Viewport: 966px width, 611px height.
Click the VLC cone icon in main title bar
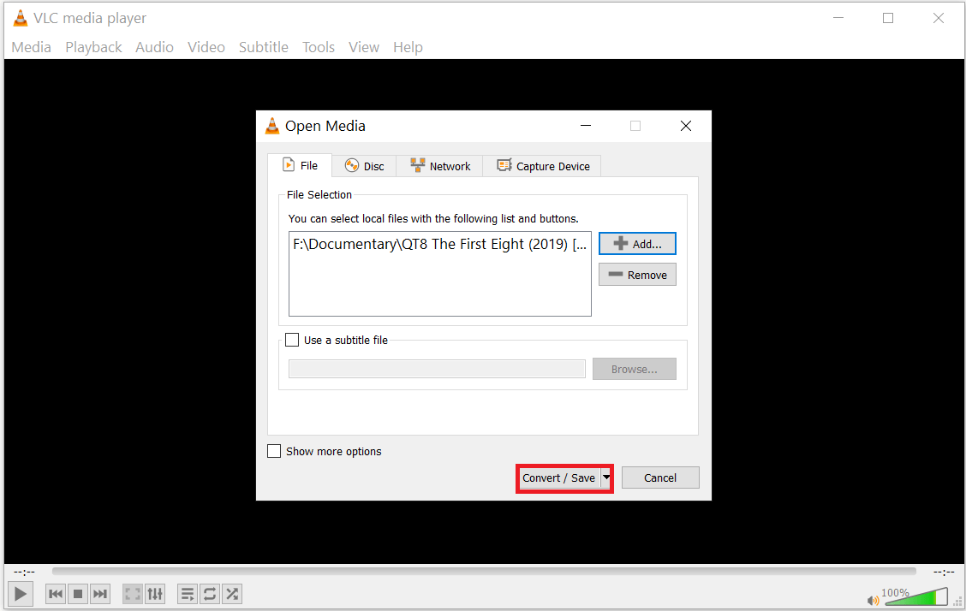click(x=21, y=18)
